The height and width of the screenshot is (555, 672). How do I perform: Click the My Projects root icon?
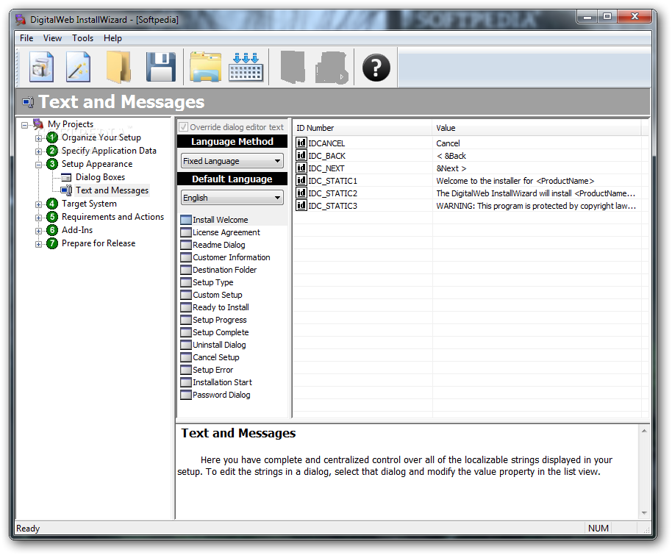[x=38, y=124]
